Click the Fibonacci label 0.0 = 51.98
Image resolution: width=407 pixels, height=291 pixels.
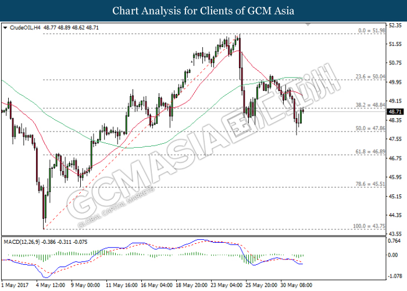click(372, 30)
